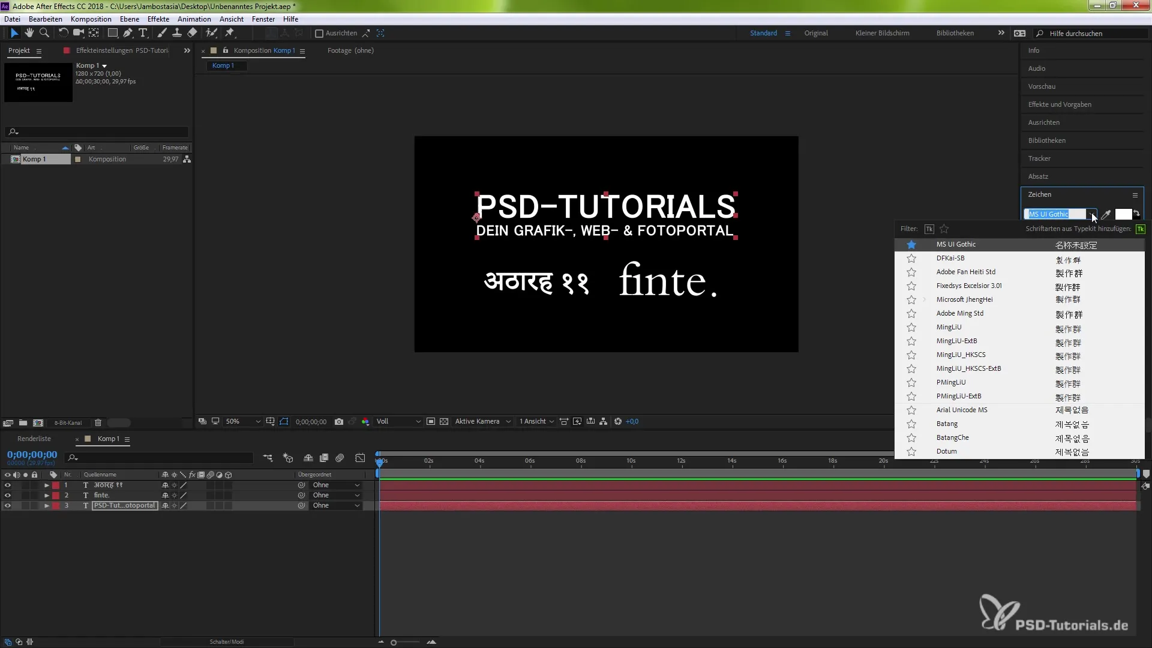Select the arrow Selection tool

pos(15,33)
